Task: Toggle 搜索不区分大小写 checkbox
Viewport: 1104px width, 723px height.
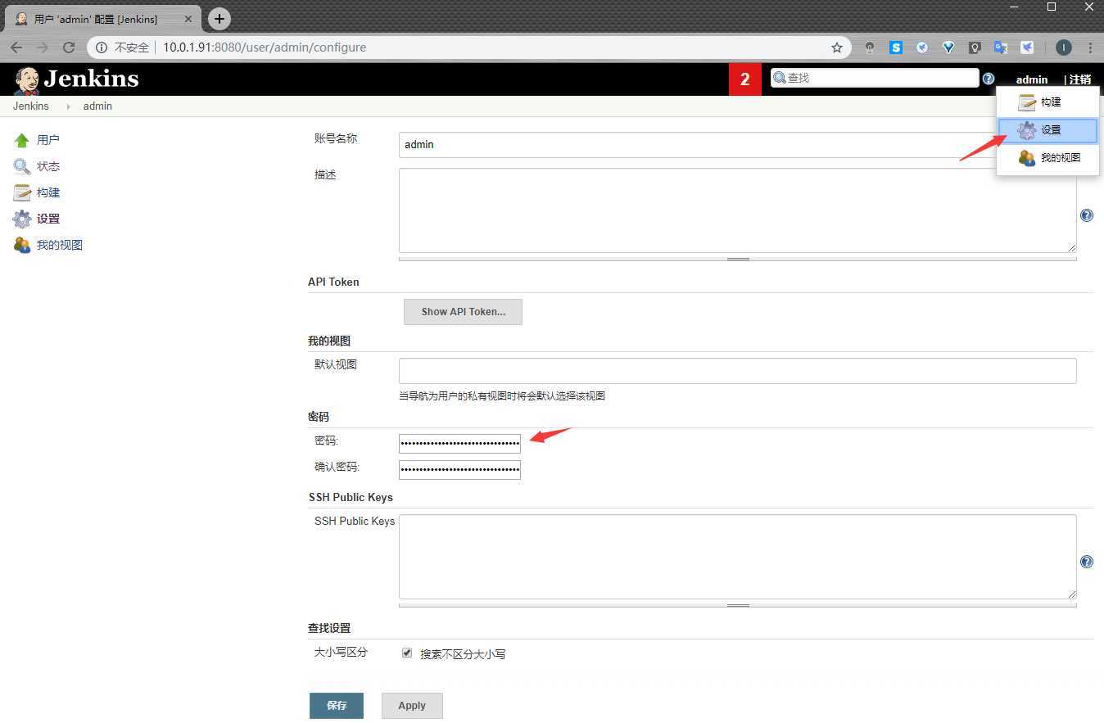Action: 407,653
